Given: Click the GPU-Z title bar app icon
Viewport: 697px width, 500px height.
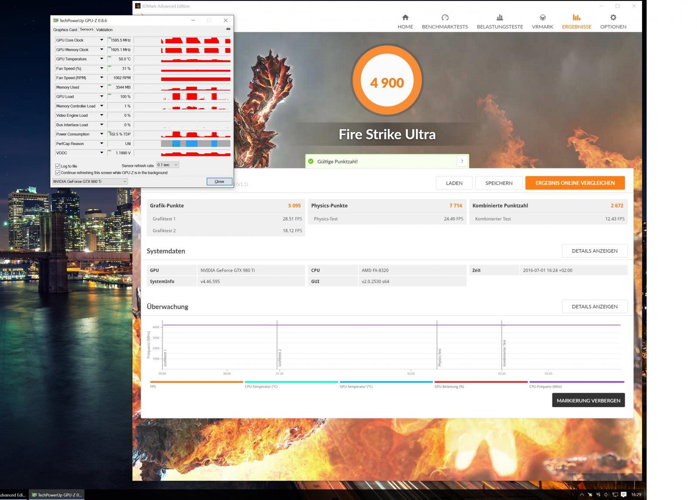Looking at the screenshot, I should (56, 20).
